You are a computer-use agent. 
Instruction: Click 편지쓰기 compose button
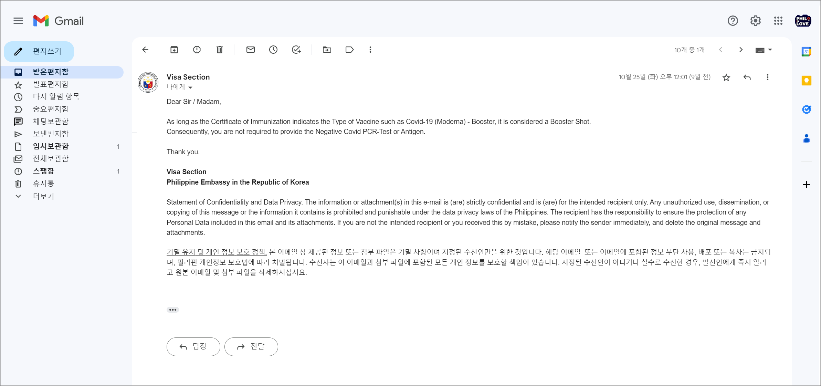[39, 52]
